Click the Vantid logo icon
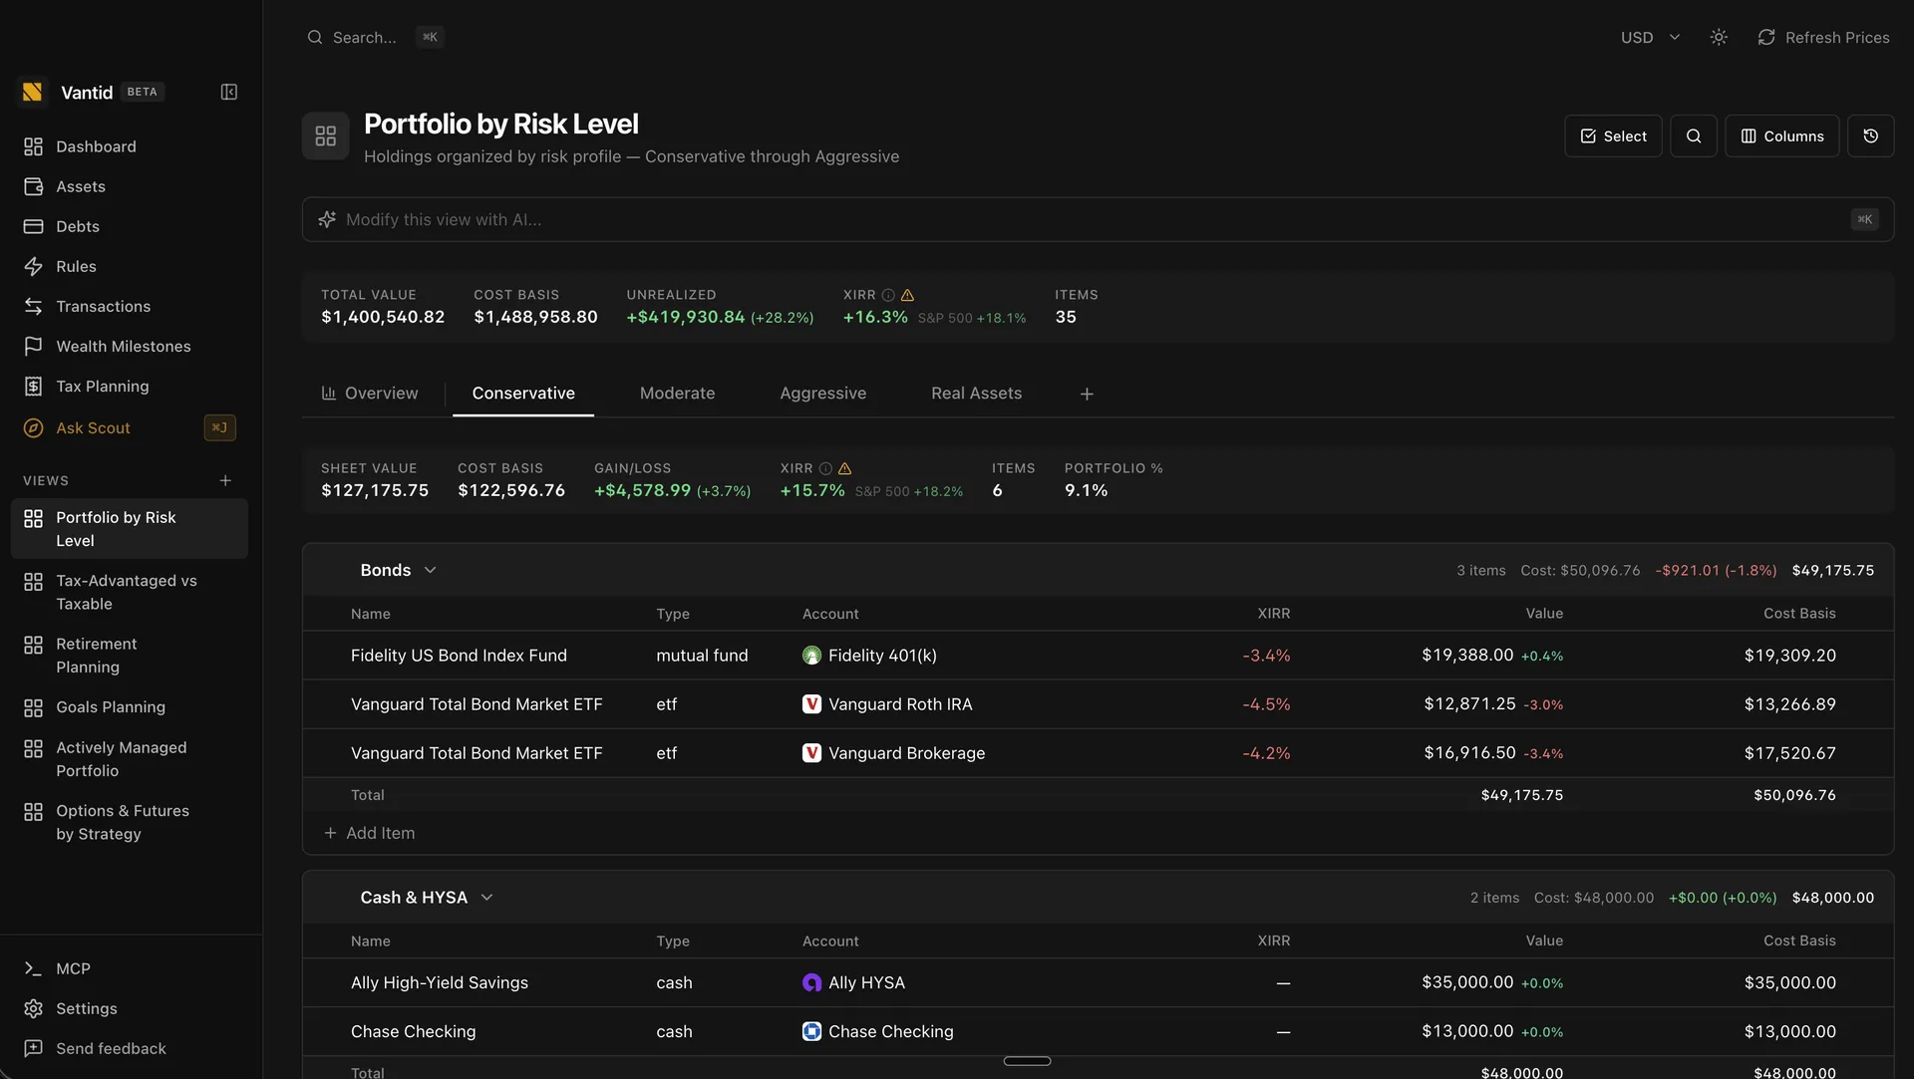The image size is (1914, 1079). [x=33, y=92]
